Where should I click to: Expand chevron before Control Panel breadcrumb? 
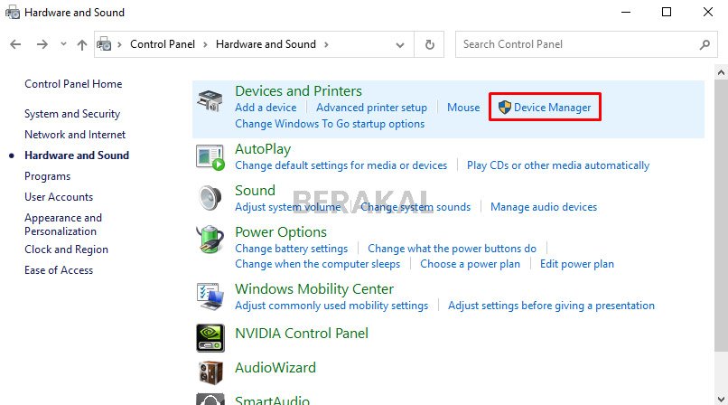pyautogui.click(x=120, y=44)
